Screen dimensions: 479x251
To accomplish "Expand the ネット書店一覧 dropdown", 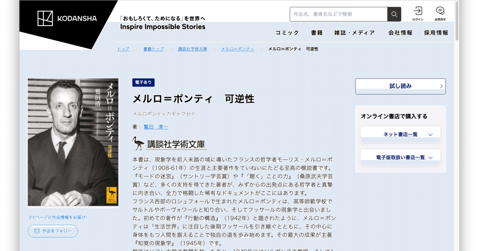I will coord(400,134).
